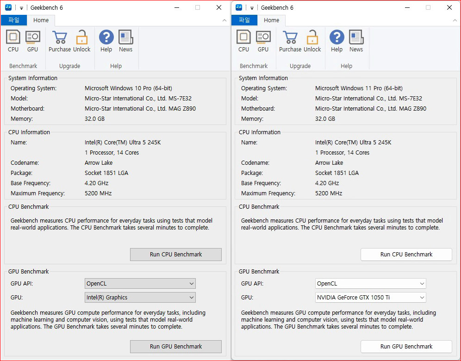The image size is (461, 361).
Task: Open GPU API dropdown showing OpenCL, right window
Action: pos(370,283)
